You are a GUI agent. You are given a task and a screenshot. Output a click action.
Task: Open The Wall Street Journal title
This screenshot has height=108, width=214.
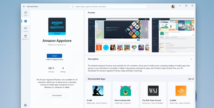pyautogui.click(x=151, y=100)
